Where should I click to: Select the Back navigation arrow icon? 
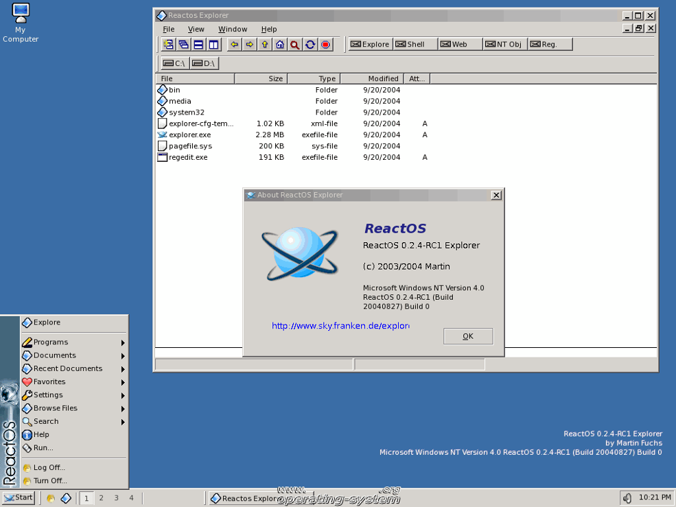[x=234, y=44]
